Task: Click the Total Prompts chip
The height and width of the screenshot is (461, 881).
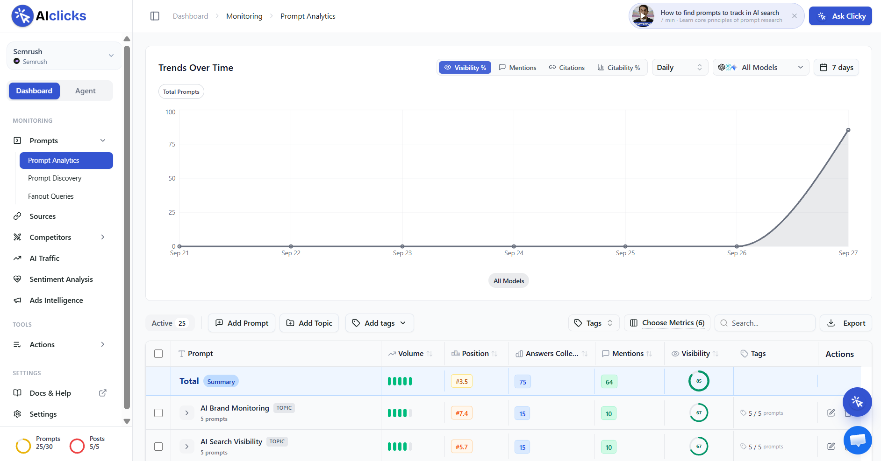Action: pyautogui.click(x=181, y=92)
